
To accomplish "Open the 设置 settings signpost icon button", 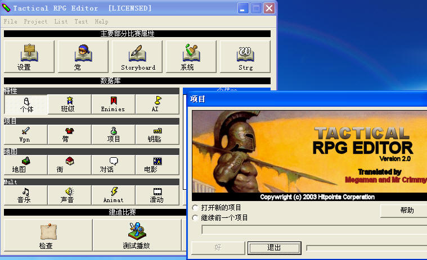I will point(29,57).
